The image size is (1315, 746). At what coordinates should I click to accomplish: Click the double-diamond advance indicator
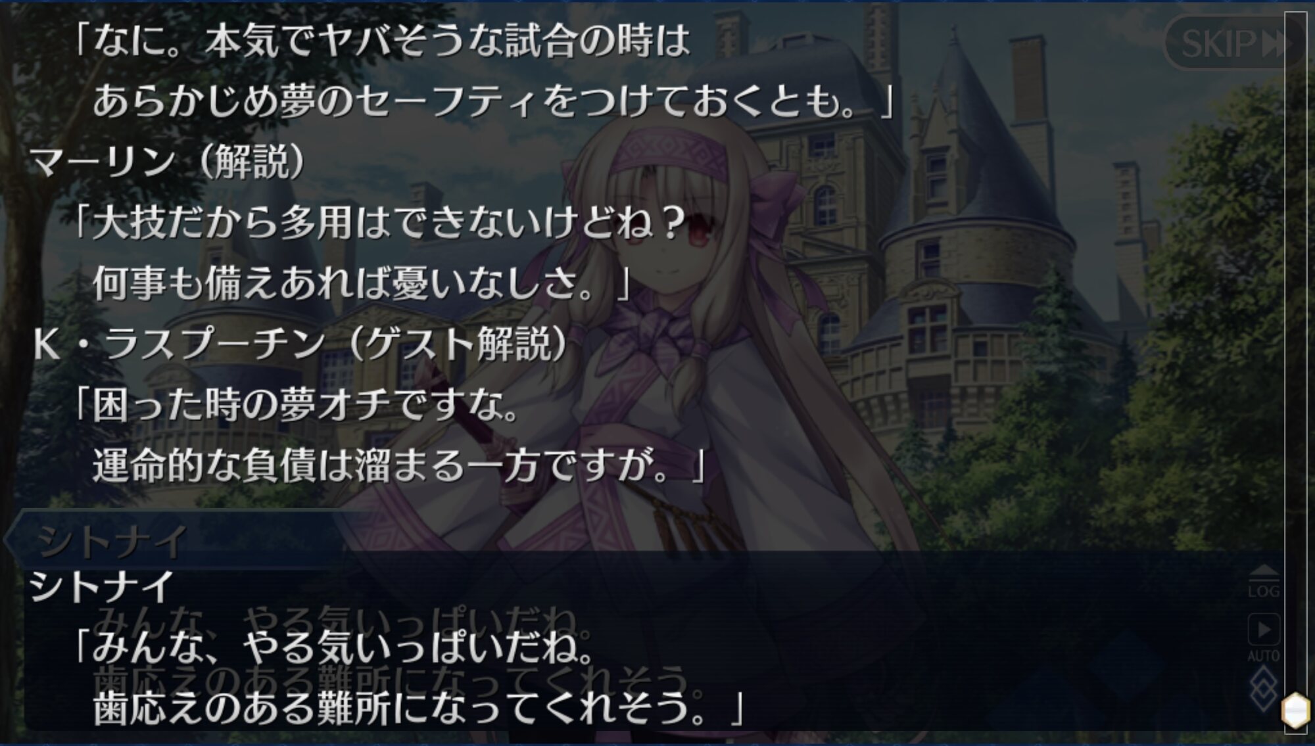tap(1262, 689)
